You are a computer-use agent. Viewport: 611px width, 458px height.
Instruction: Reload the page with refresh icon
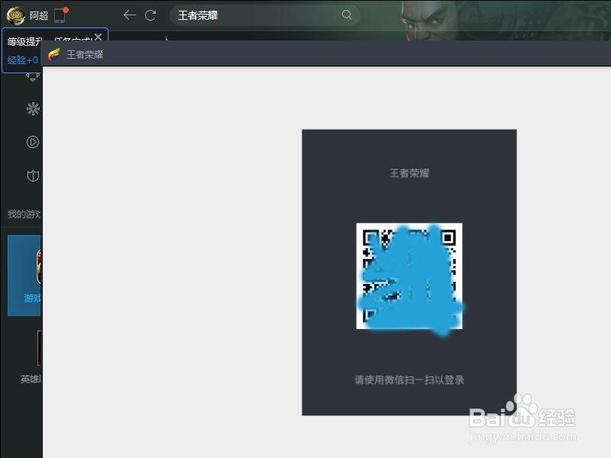[150, 15]
